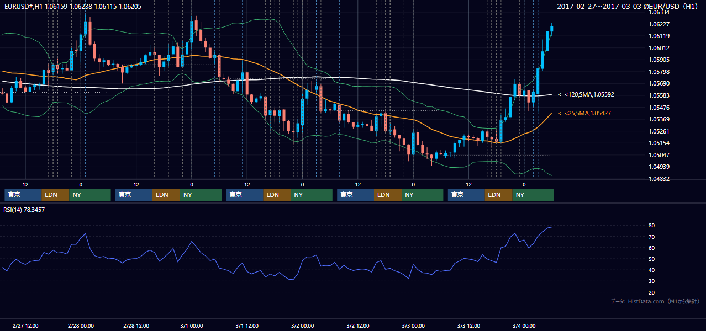
Task: Click the 3/2 12:00 time axis label
Action: 358,325
